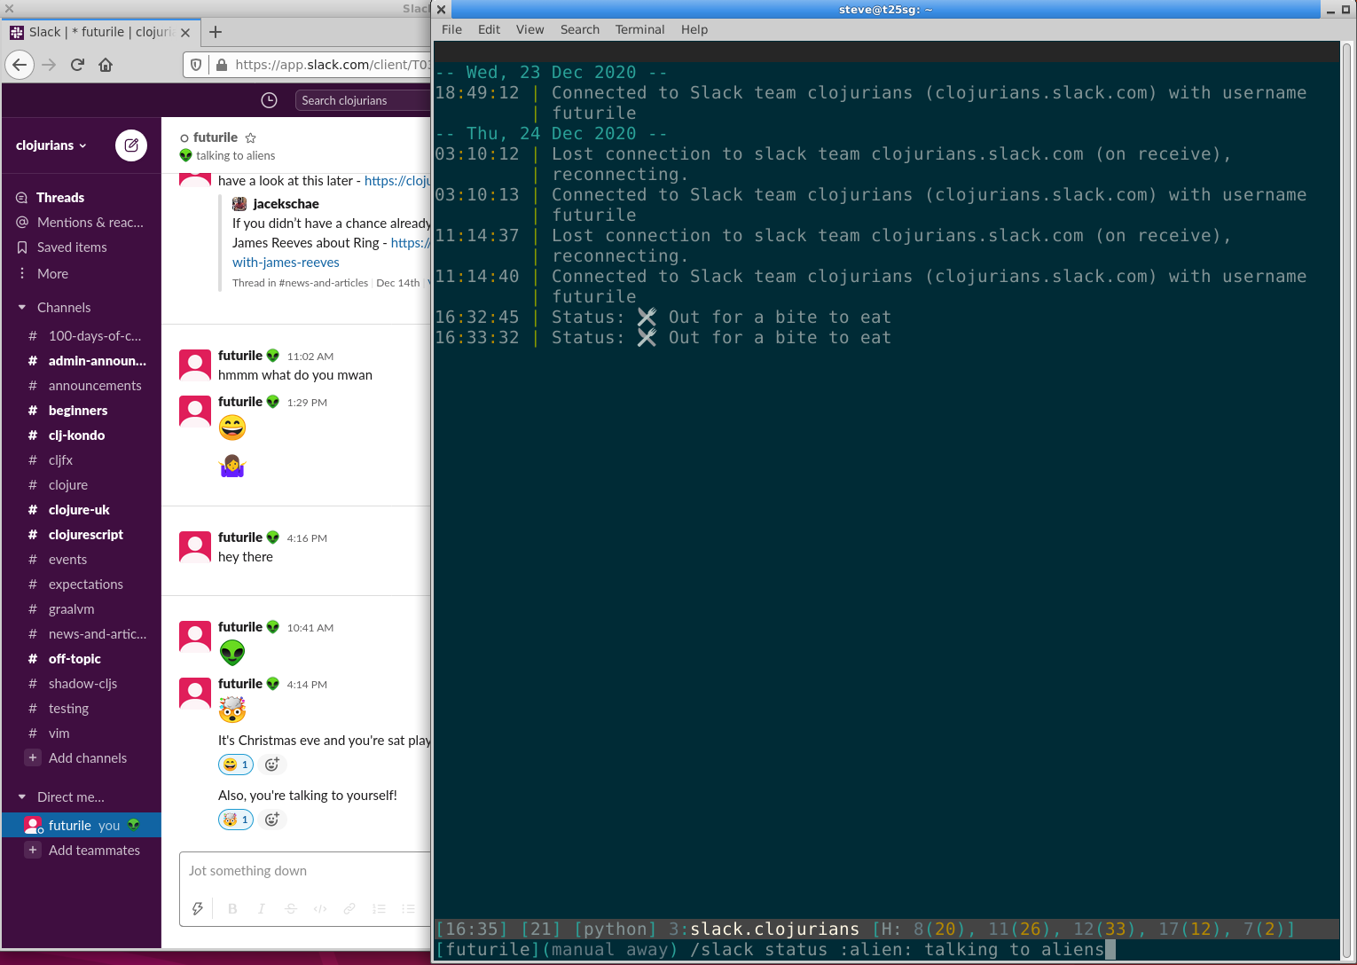Click the Add channels plus icon
Image resolution: width=1357 pixels, height=965 pixels.
click(x=33, y=757)
